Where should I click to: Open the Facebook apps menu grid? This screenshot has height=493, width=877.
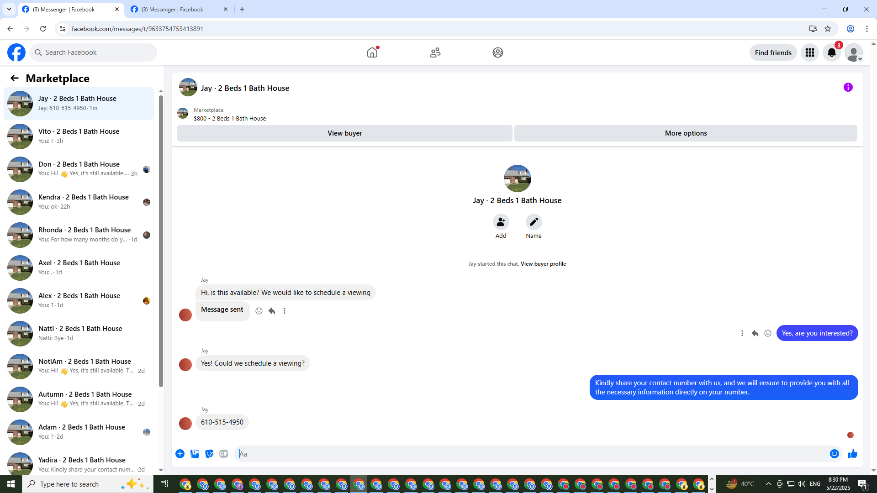[810, 52]
